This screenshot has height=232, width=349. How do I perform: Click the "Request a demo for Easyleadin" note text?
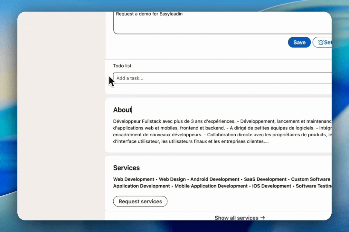click(x=149, y=14)
